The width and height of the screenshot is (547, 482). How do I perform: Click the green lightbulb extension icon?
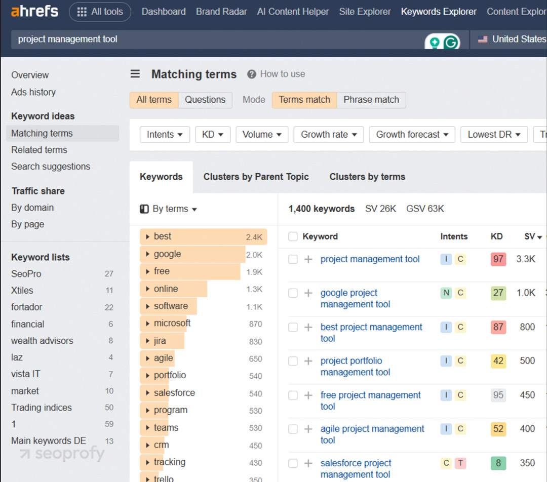tap(435, 43)
